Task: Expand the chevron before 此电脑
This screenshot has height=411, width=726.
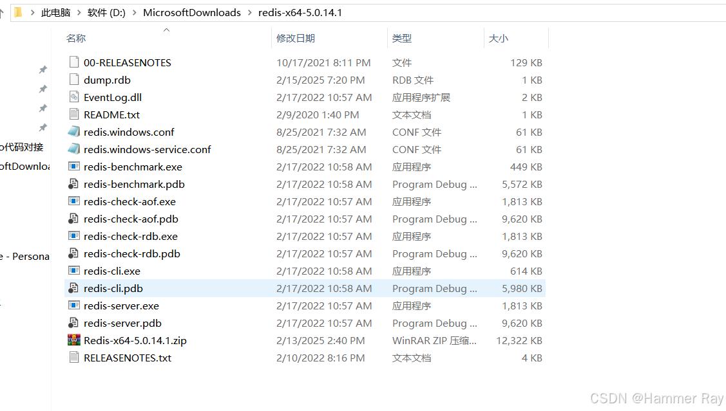Action: click(32, 12)
